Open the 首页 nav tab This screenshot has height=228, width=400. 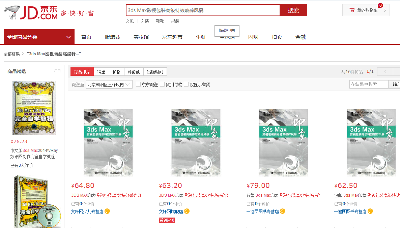pyautogui.click(x=86, y=37)
